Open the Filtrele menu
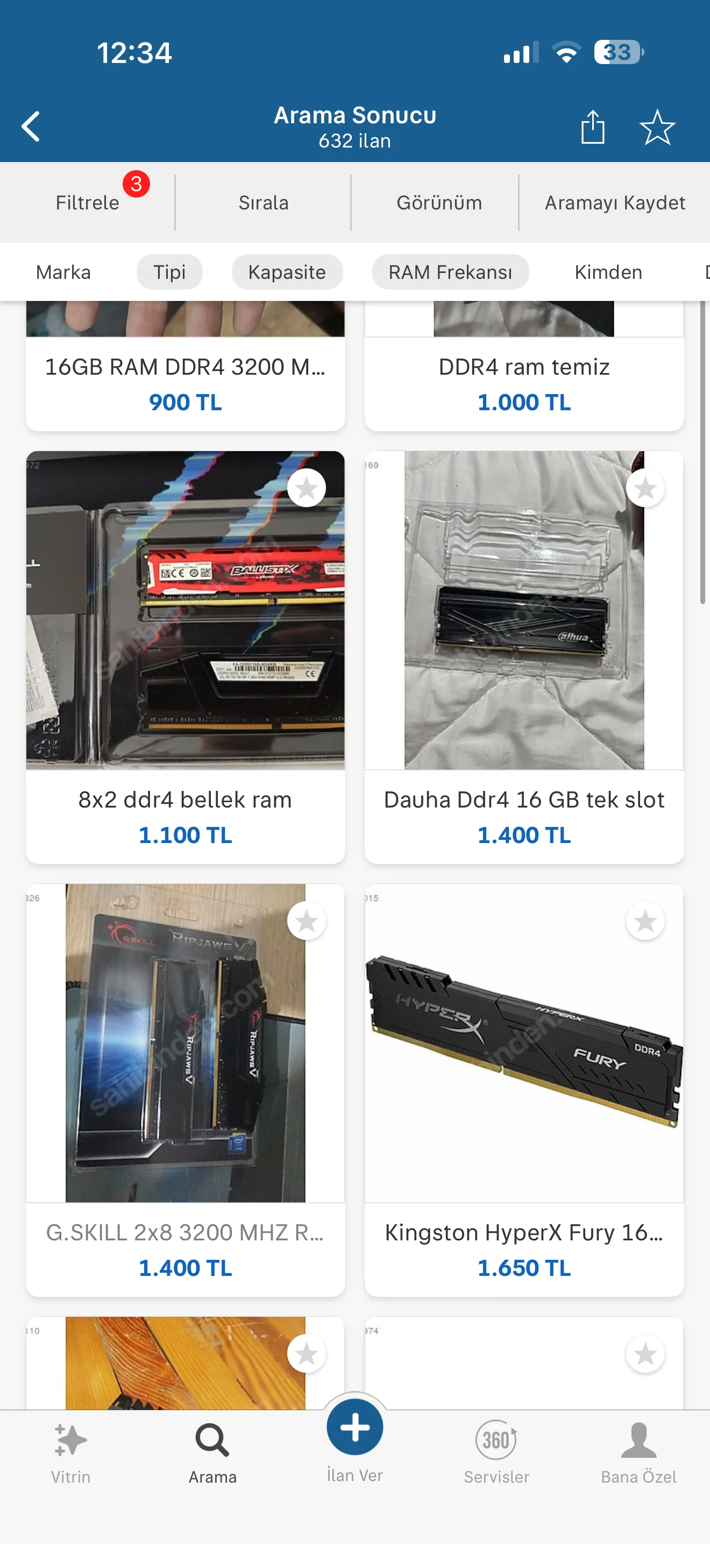Image resolution: width=710 pixels, height=1544 pixels. coord(87,202)
